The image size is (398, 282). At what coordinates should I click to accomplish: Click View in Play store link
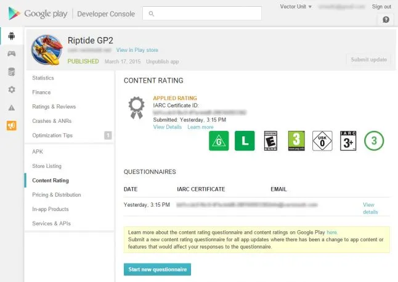tap(137, 50)
